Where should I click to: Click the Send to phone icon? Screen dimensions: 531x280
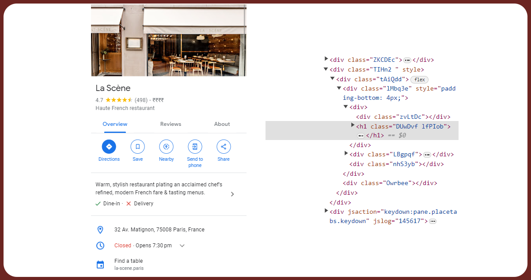[195, 147]
